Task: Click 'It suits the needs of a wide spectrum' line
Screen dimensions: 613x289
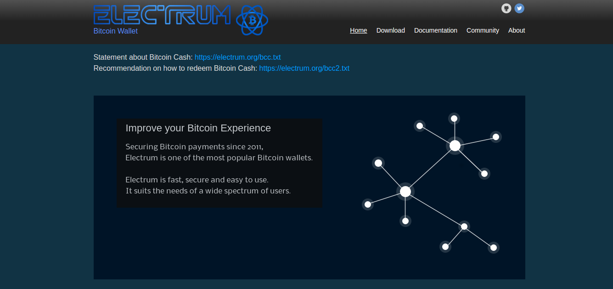Action: (x=208, y=191)
